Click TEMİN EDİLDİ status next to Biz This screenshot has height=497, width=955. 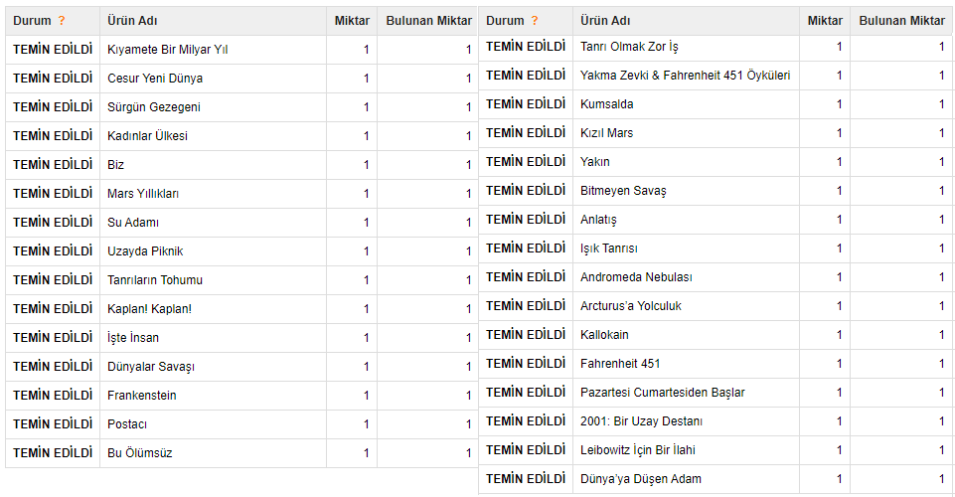(53, 164)
